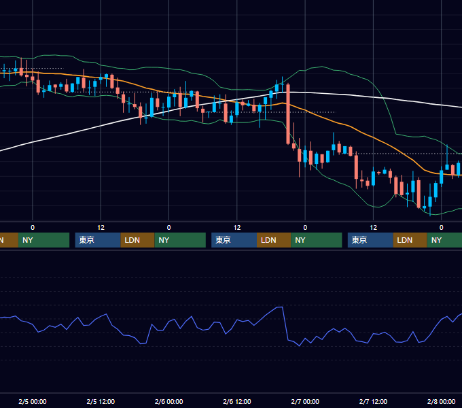
Task: Click the hour label 0 above 2/7 00:00
Action: click(x=305, y=228)
